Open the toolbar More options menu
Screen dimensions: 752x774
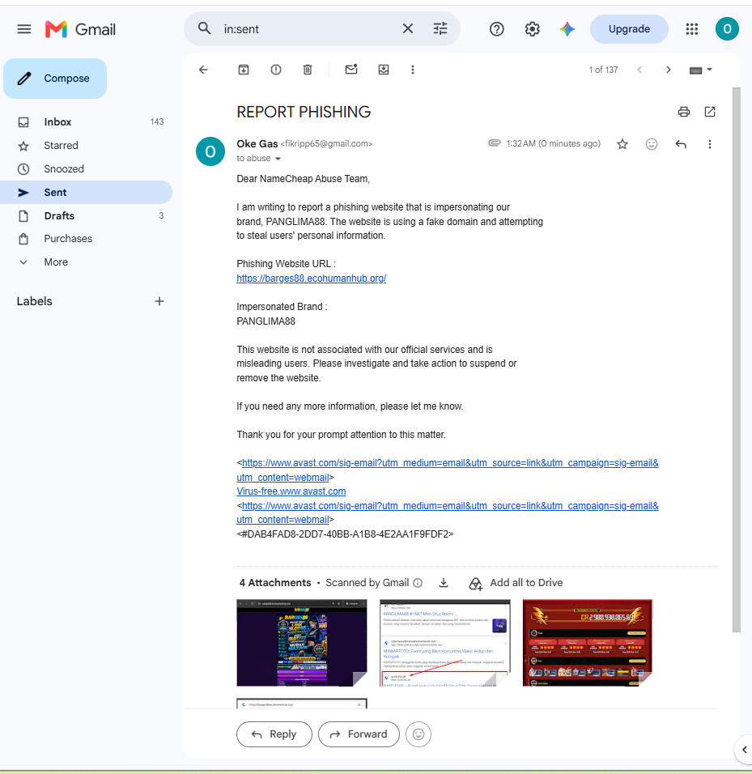[413, 70]
